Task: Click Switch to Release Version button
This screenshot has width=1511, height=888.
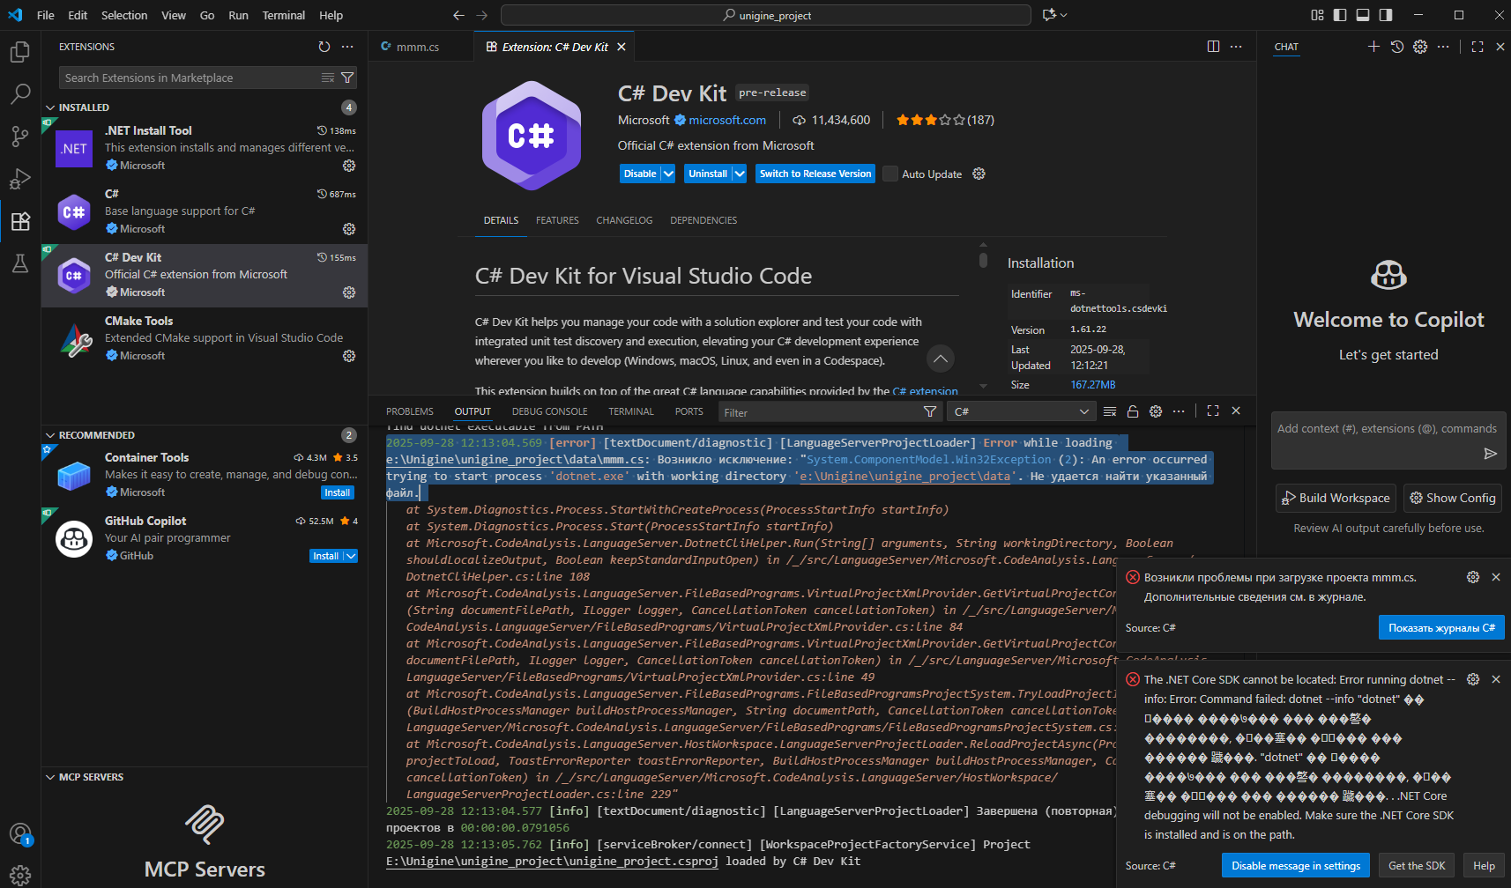Action: click(x=815, y=174)
